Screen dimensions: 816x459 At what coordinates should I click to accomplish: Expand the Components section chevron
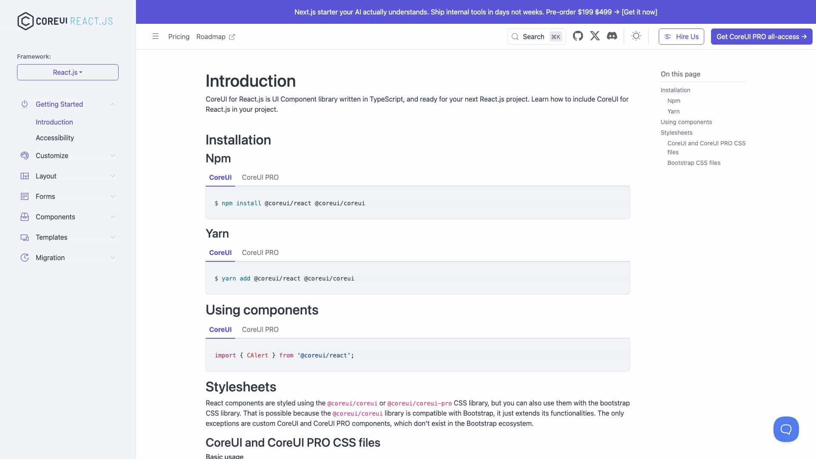[x=113, y=217]
